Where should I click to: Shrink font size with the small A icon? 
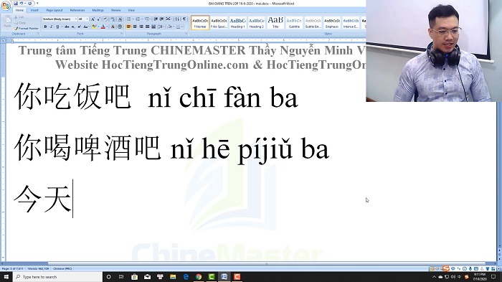pyautogui.click(x=99, y=19)
